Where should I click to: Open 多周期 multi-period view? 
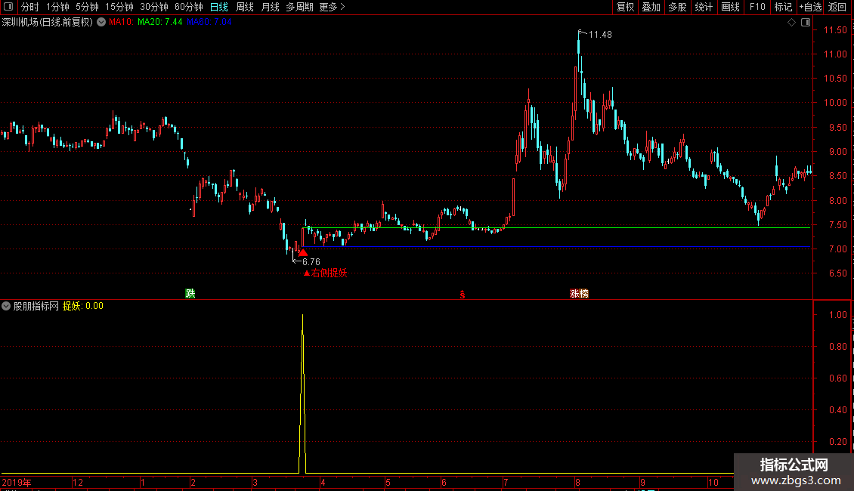299,7
